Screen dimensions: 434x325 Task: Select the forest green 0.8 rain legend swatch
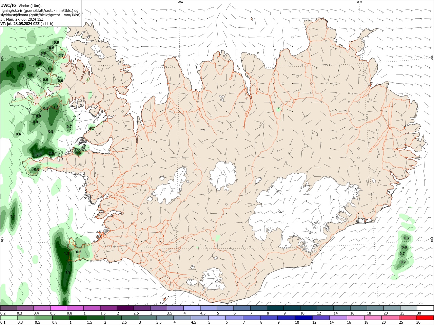(61, 318)
